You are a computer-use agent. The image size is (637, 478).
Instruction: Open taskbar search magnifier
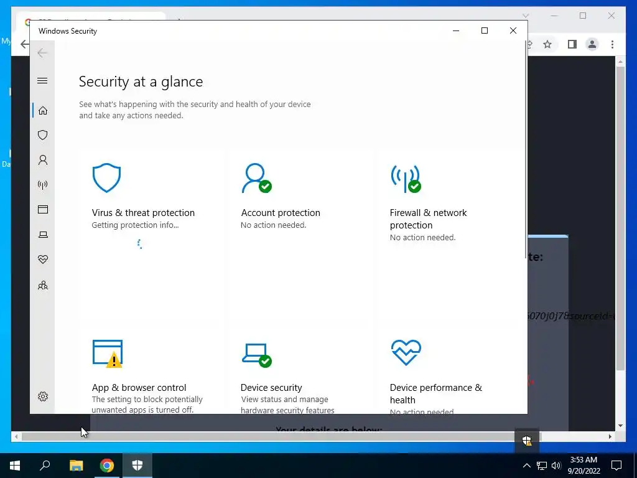click(45, 466)
